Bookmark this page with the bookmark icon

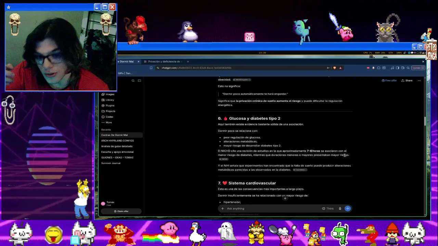coord(151,68)
